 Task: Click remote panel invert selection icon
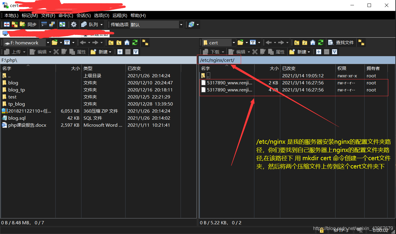tap(335, 52)
